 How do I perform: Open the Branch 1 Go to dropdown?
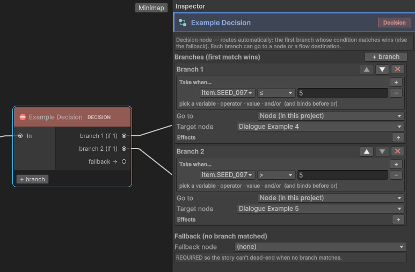point(331,116)
